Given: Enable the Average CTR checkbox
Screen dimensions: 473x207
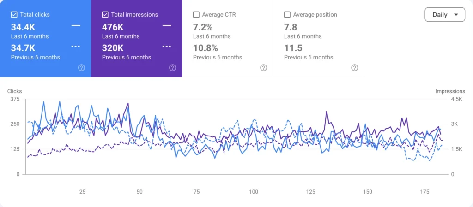Looking at the screenshot, I should 196,14.
